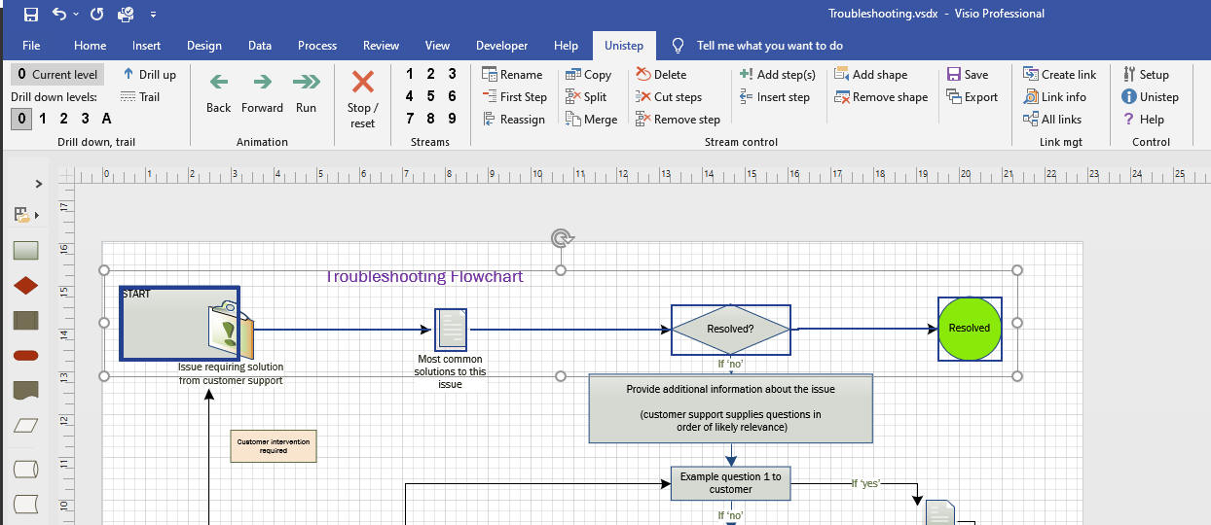Select stream number 5
This screenshot has height=525, width=1211.
pos(430,96)
